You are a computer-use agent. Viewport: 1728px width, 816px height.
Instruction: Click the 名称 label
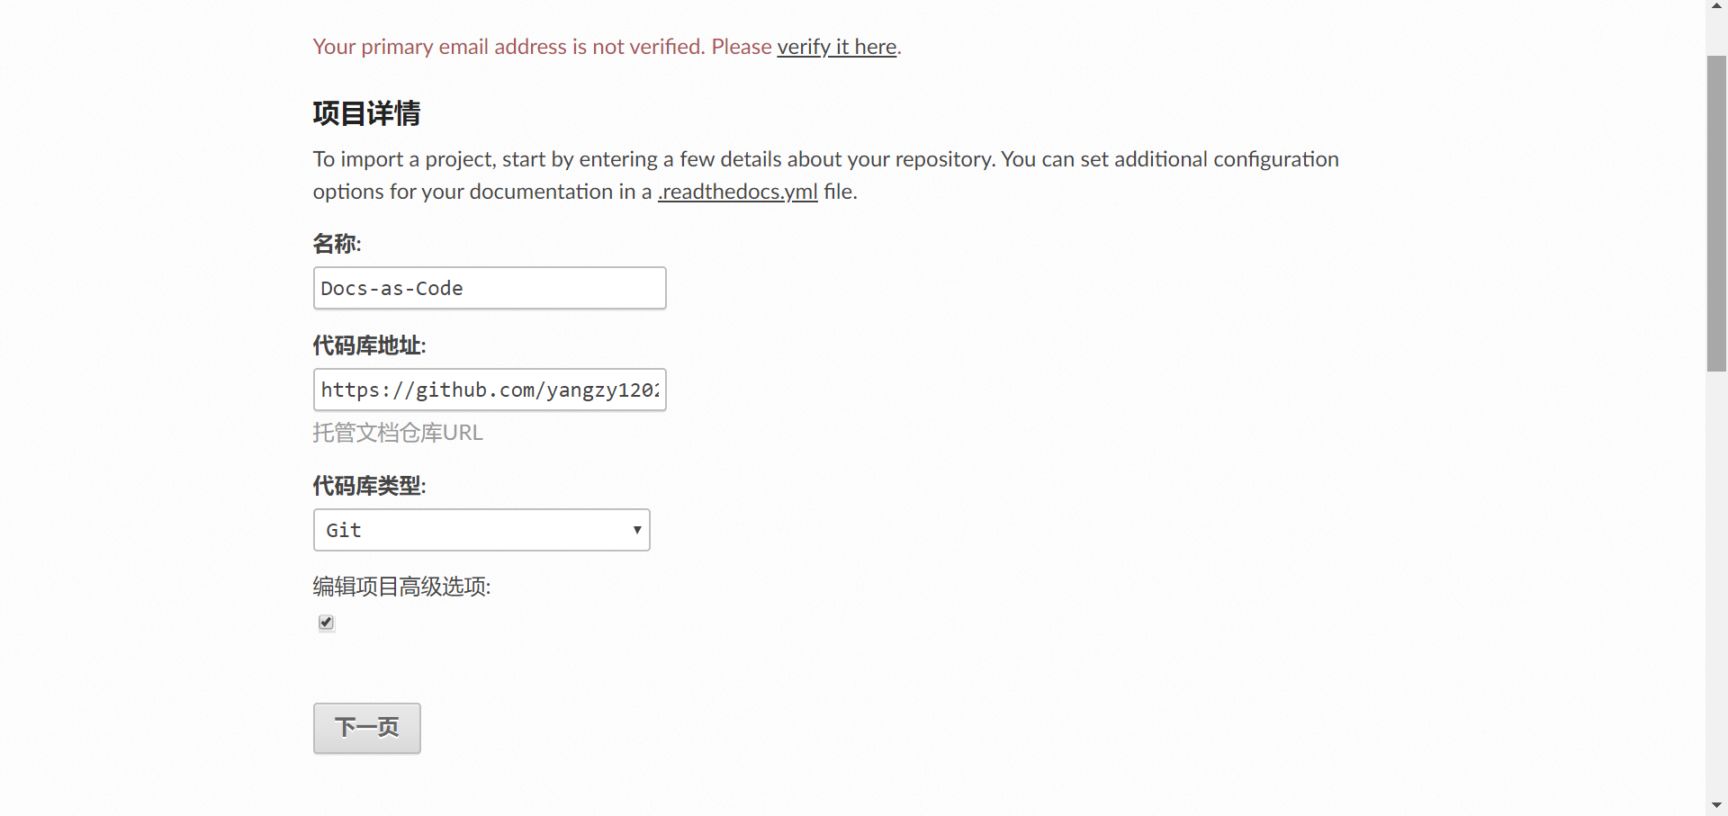337,244
